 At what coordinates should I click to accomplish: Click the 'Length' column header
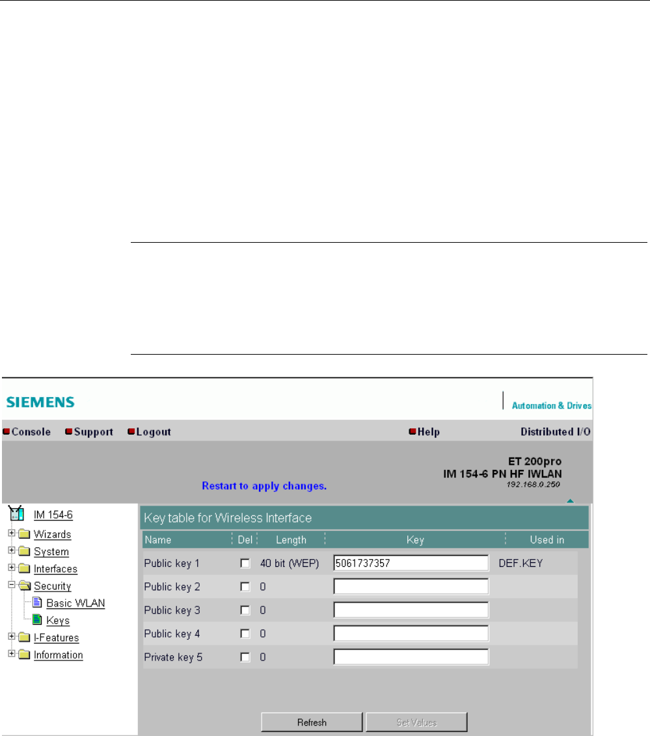[291, 539]
